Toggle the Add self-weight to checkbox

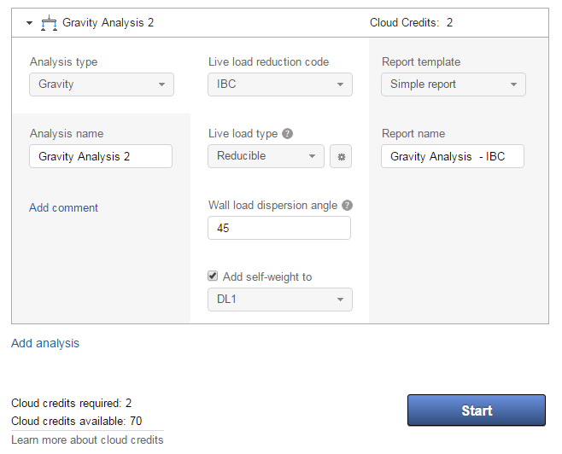pyautogui.click(x=214, y=276)
